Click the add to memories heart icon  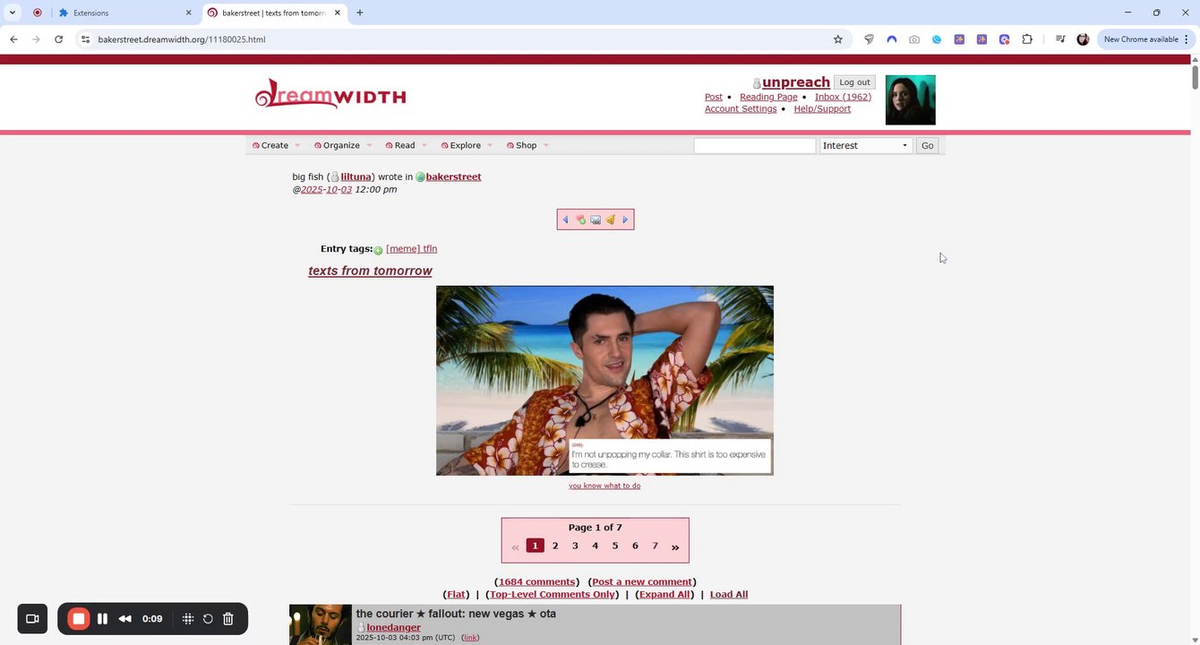click(580, 219)
